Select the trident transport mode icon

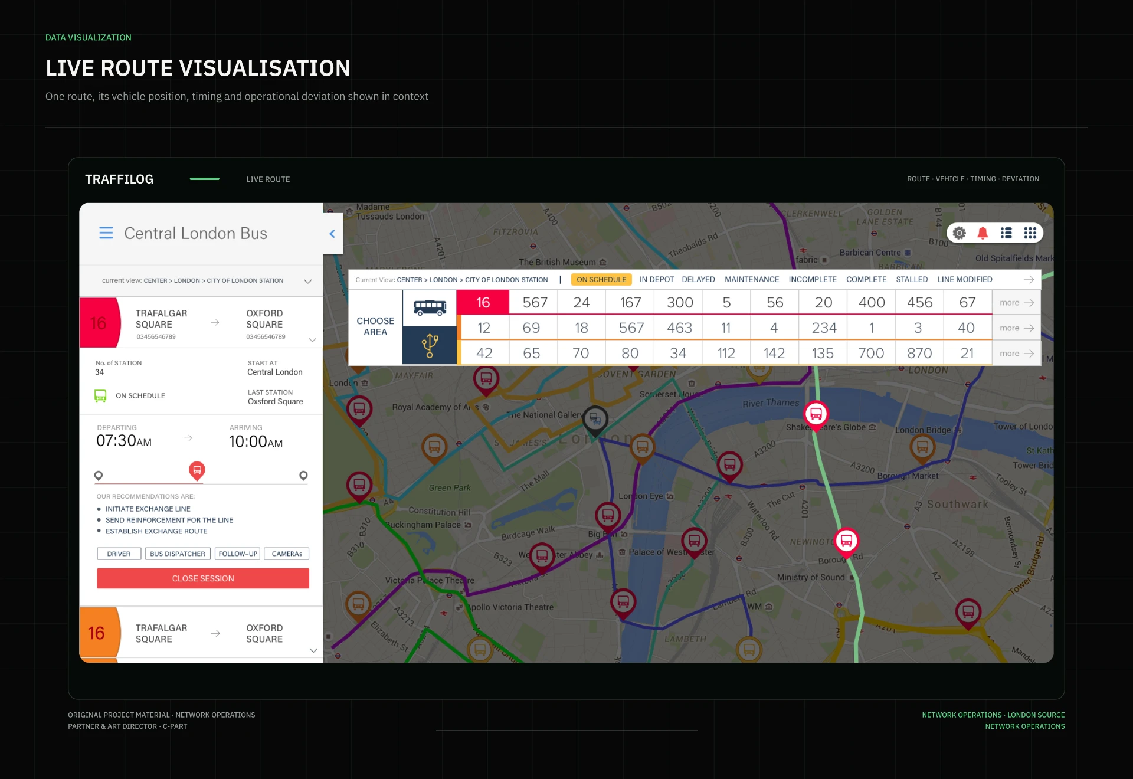click(430, 345)
